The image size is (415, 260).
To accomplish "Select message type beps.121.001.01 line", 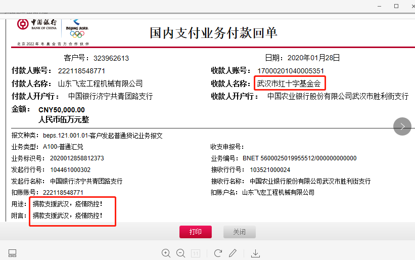I will click(103, 136).
